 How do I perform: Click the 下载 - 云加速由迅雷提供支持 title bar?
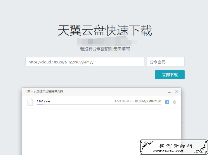101,92
